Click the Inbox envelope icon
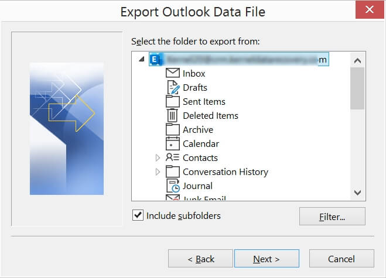The height and width of the screenshot is (278, 386). tap(173, 73)
